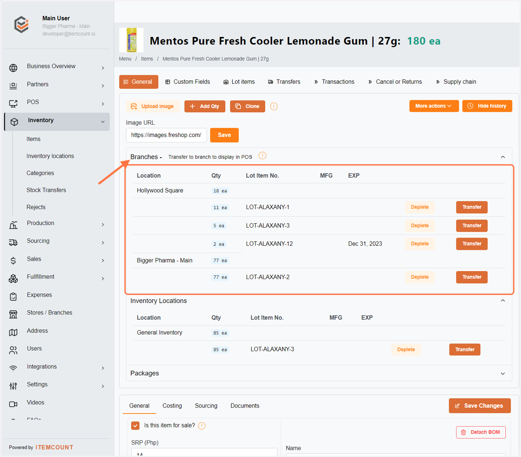The image size is (521, 457).
Task: Expand the Partners menu chevron
Action: click(x=103, y=86)
